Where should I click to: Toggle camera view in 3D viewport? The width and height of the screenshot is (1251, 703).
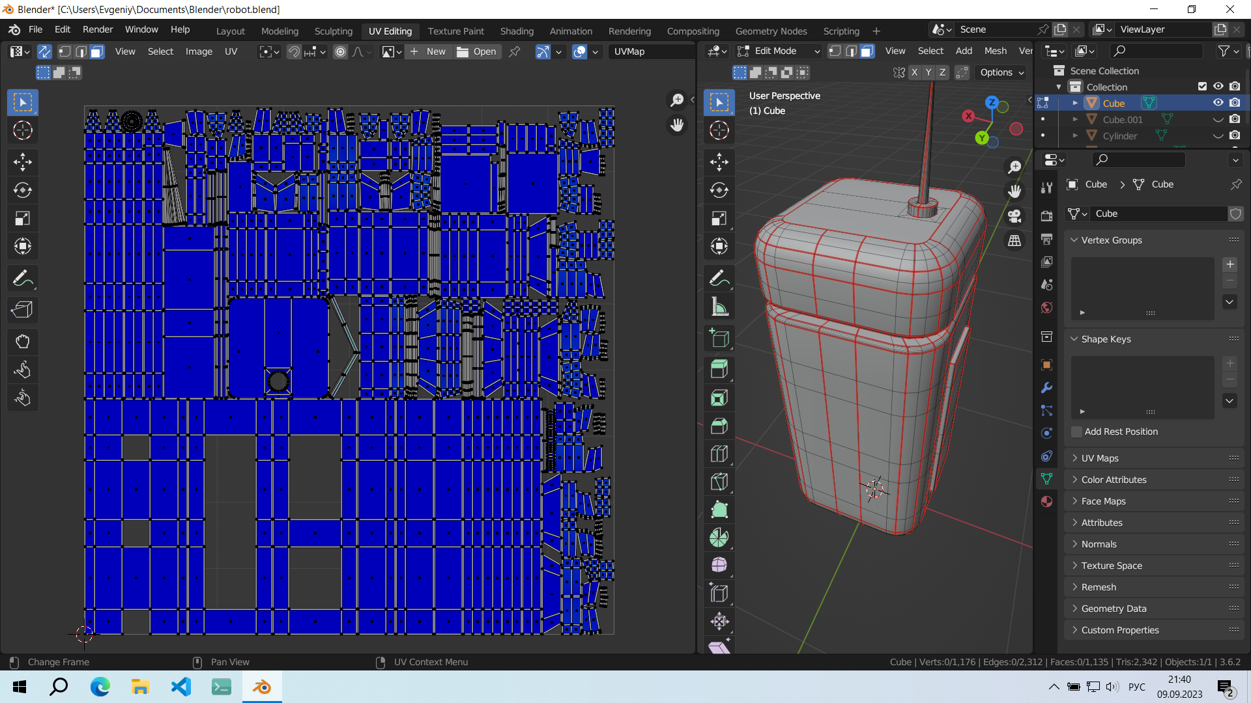(1014, 216)
